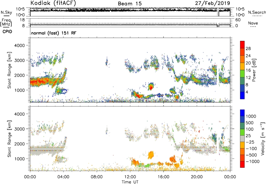Click the red top segment of Power colorbar
Screen dimensions: 266x184
[242, 45]
